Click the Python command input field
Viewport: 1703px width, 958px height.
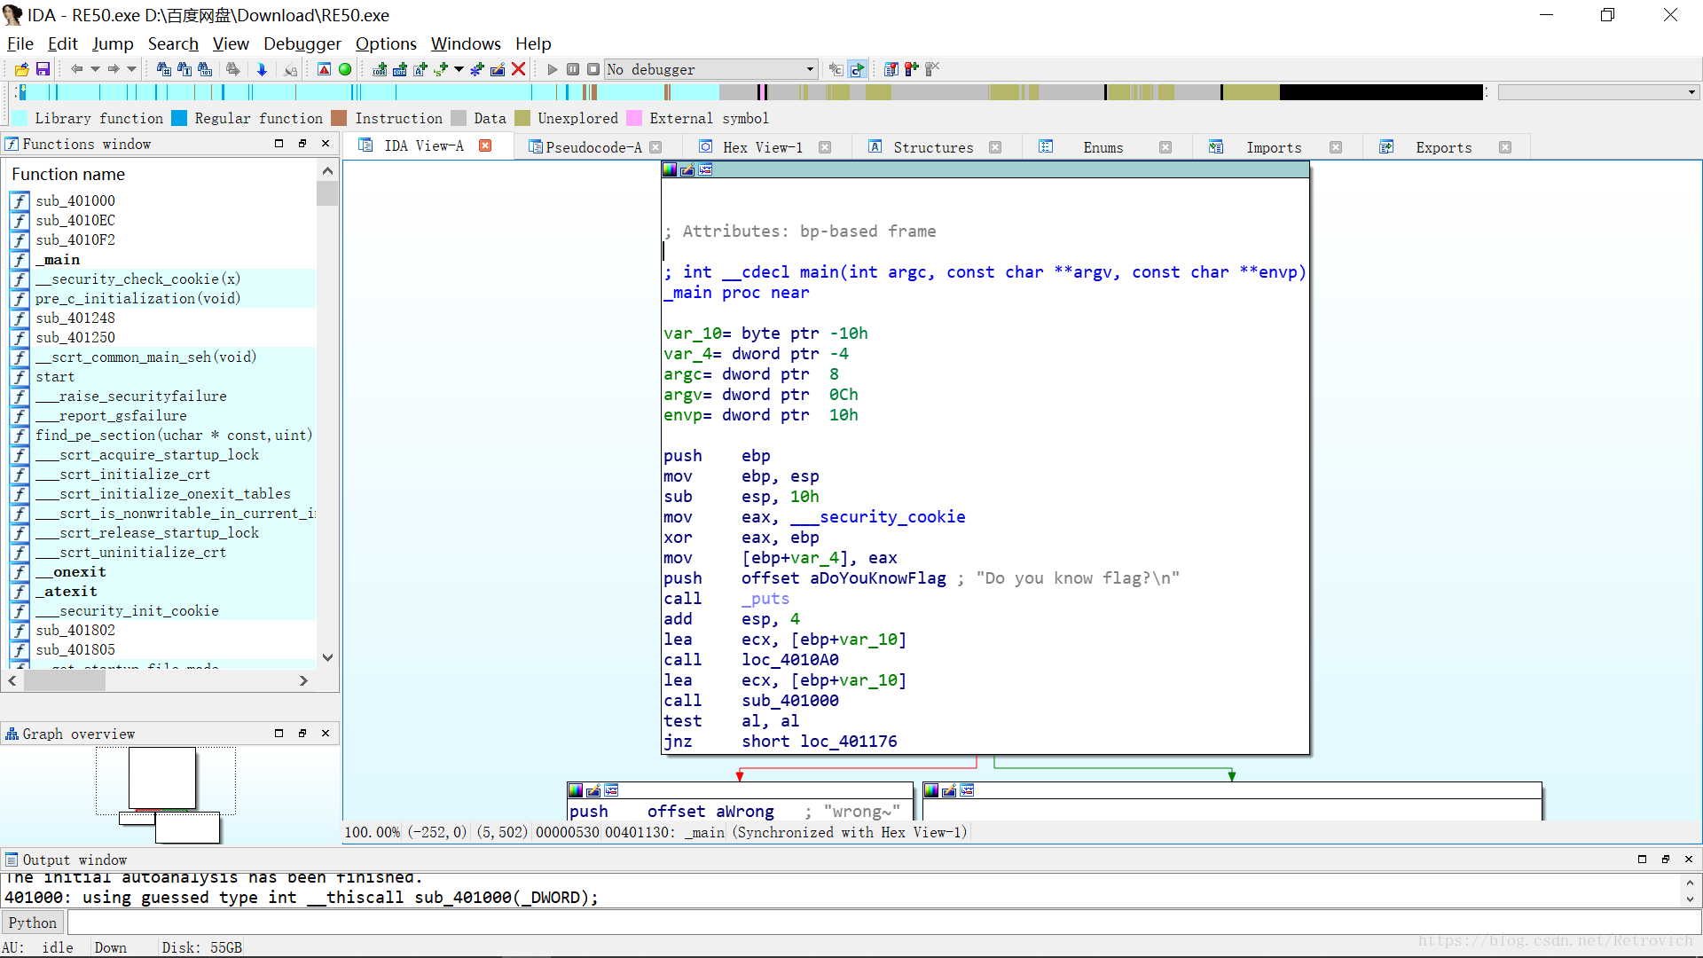click(883, 923)
